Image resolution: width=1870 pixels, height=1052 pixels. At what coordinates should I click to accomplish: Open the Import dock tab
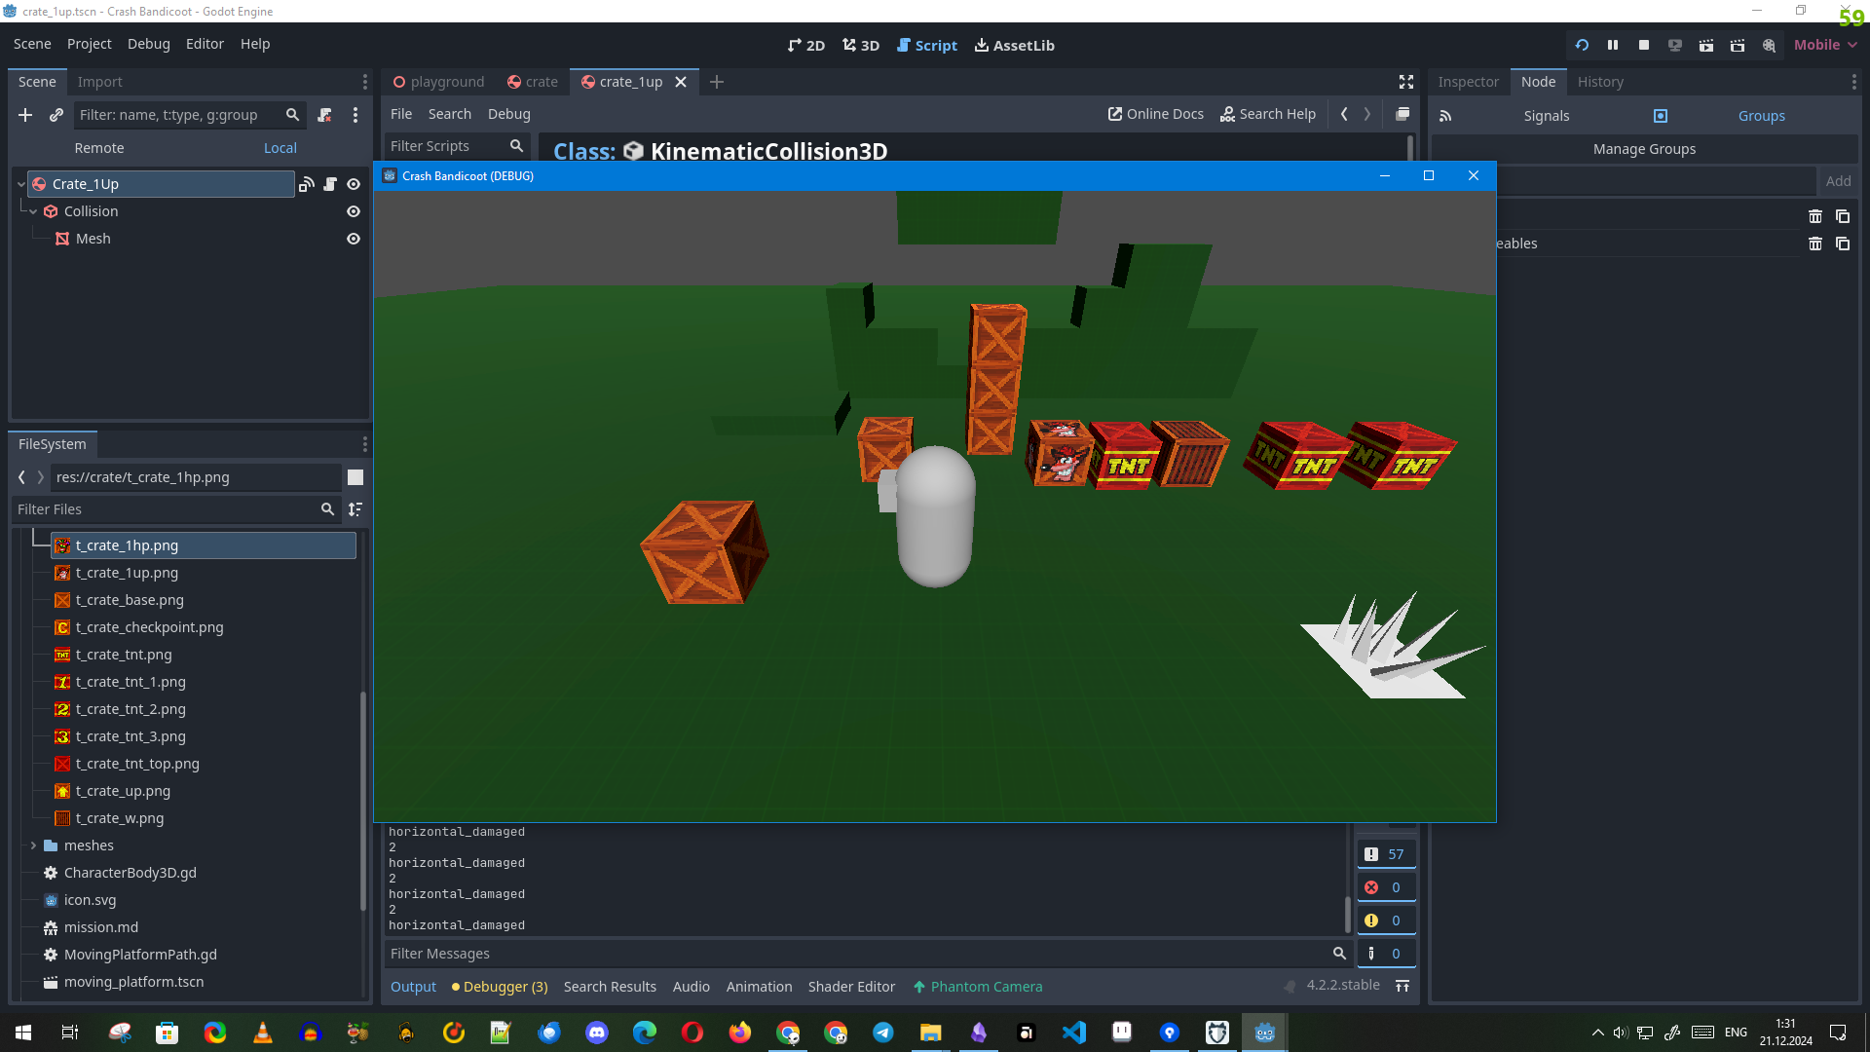click(99, 82)
